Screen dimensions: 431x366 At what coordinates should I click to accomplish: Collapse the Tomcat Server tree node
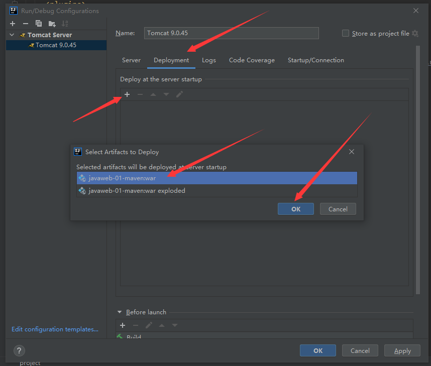pyautogui.click(x=12, y=35)
